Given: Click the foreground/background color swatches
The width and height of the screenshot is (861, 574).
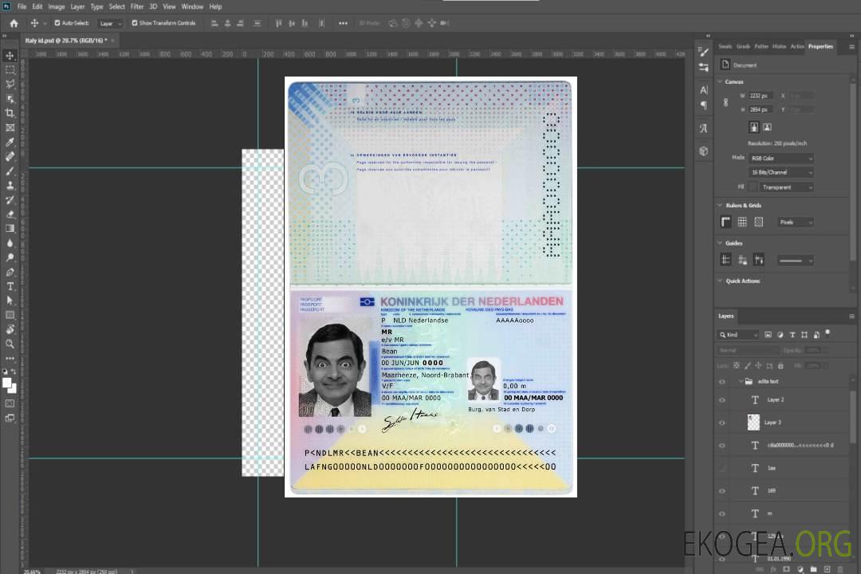Looking at the screenshot, I should click(x=10, y=386).
